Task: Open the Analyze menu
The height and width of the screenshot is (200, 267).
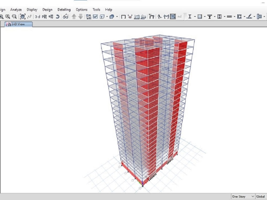Action: (16, 10)
